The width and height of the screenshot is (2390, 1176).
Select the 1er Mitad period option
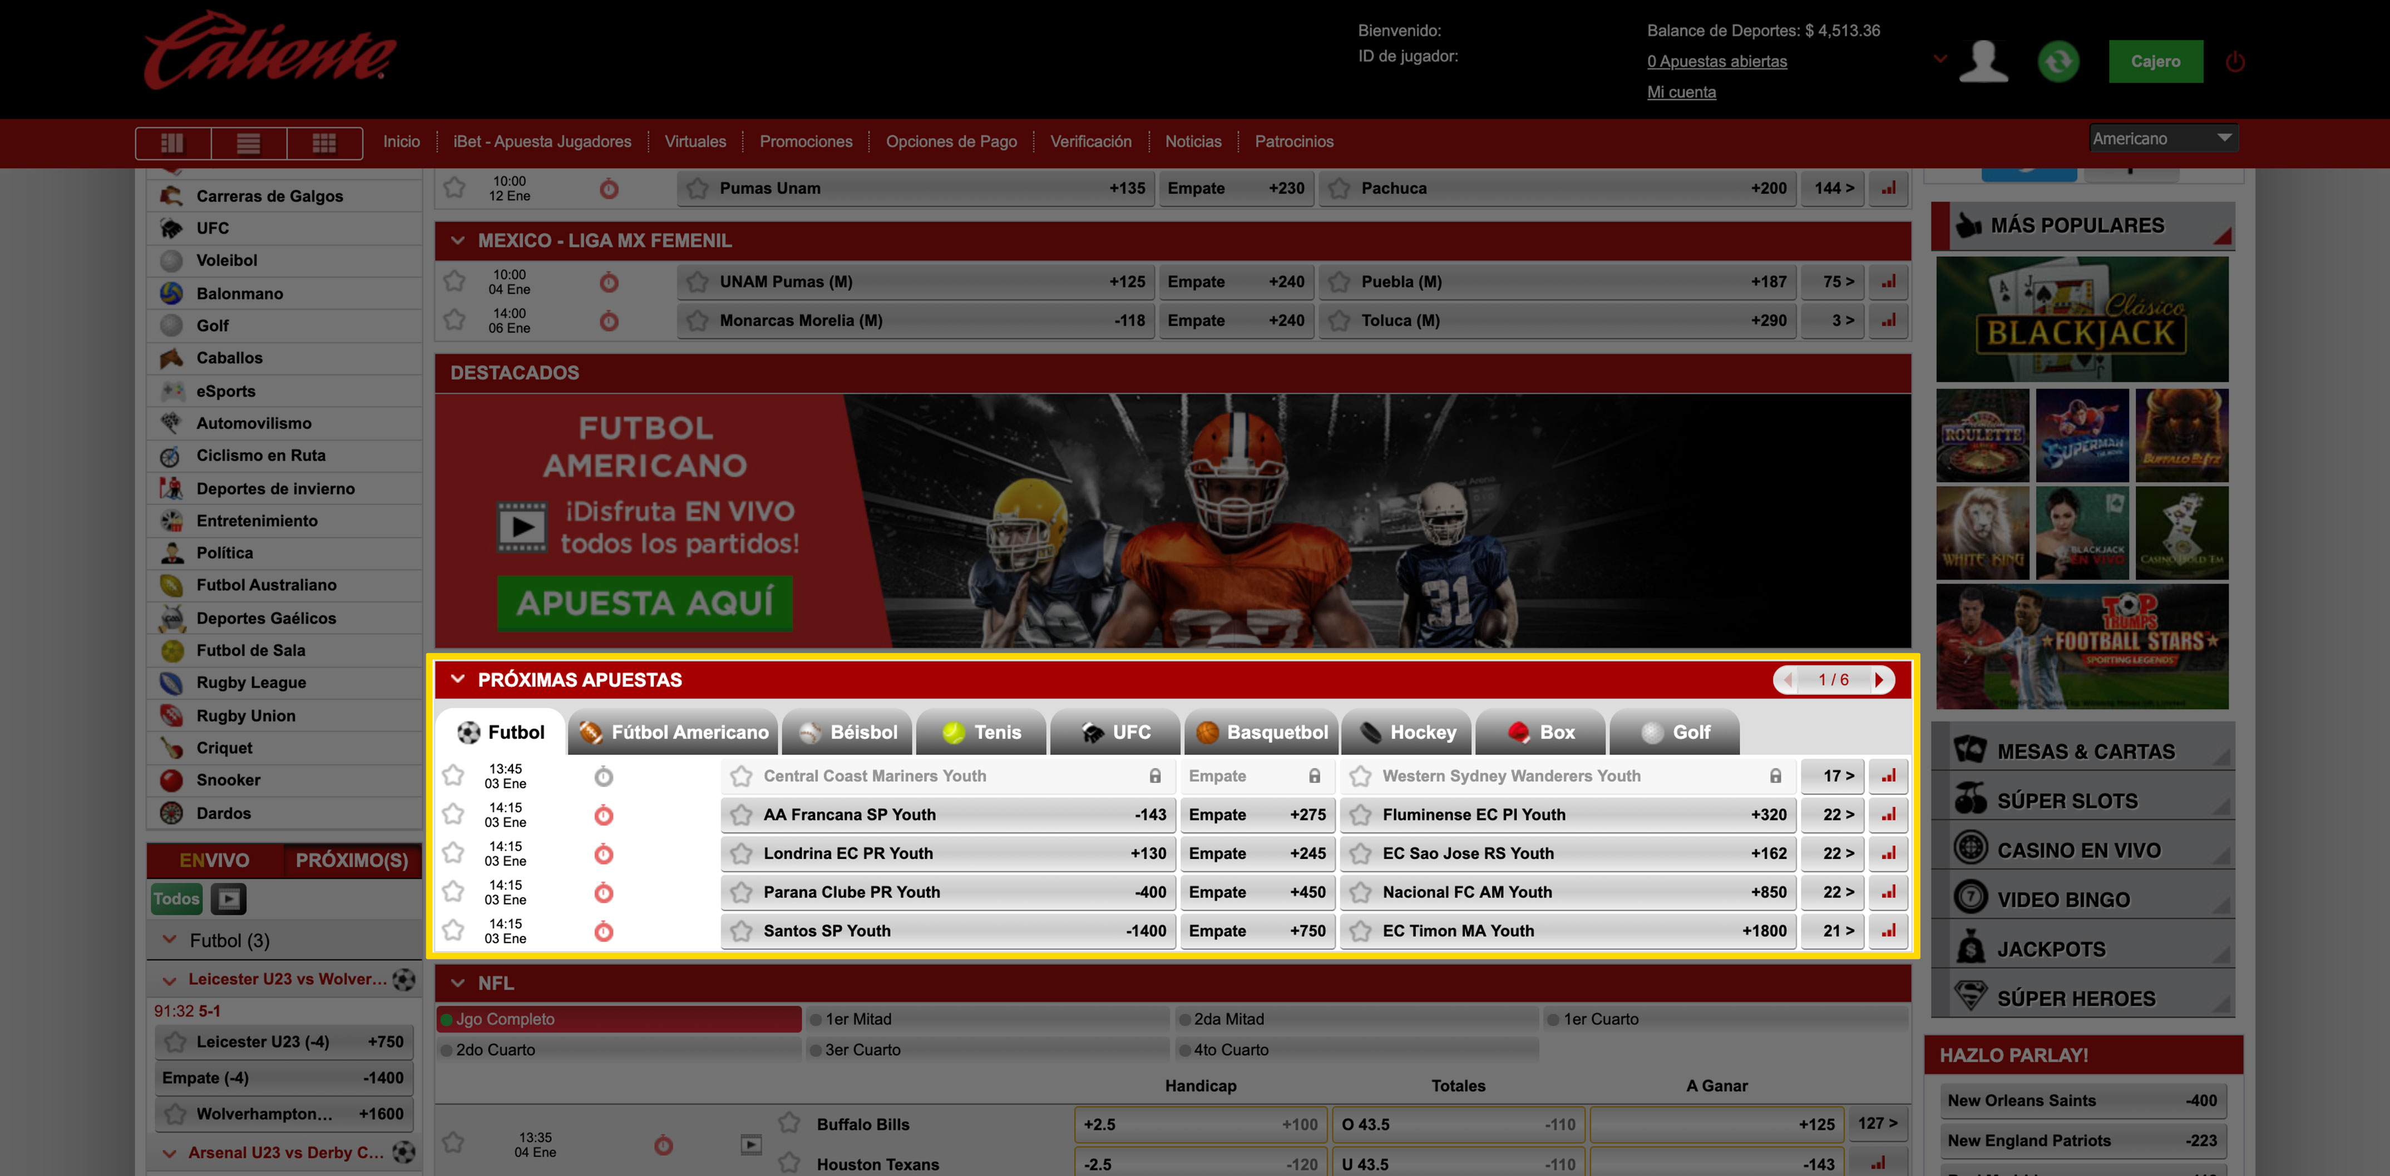(x=987, y=1019)
